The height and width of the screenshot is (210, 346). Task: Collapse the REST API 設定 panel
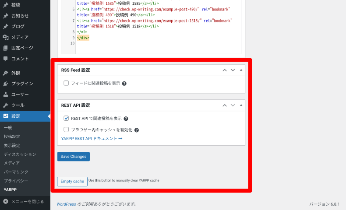(x=241, y=105)
